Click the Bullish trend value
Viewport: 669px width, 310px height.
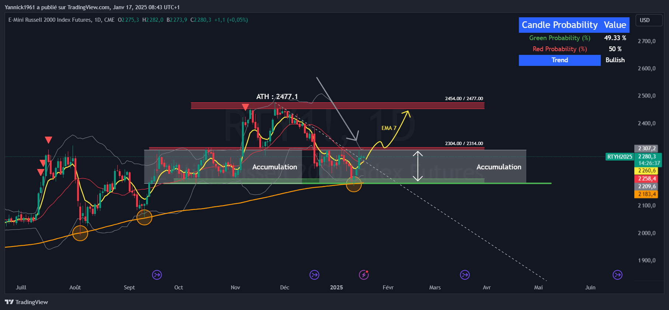point(615,60)
